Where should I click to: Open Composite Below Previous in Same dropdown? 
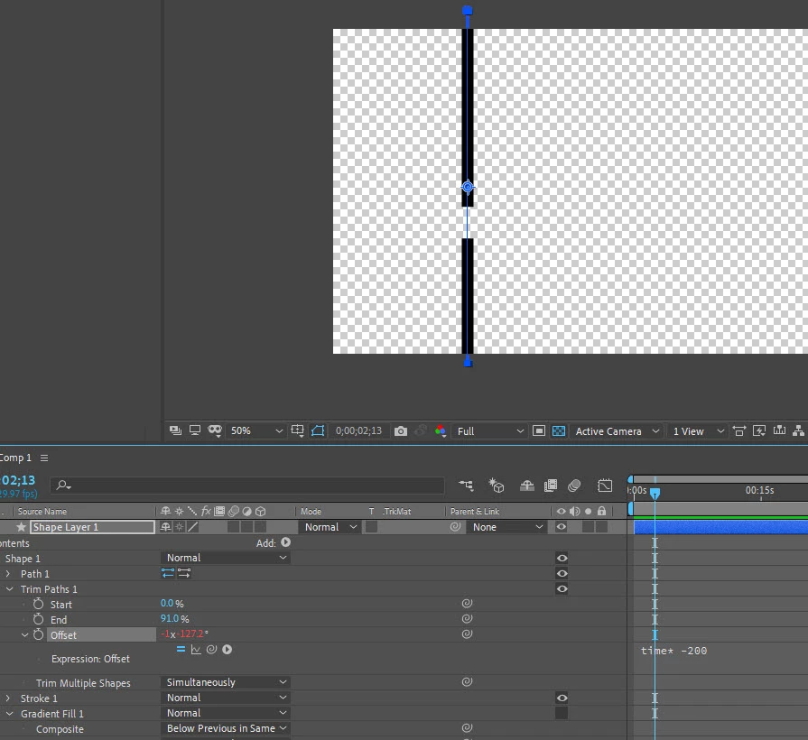click(225, 728)
